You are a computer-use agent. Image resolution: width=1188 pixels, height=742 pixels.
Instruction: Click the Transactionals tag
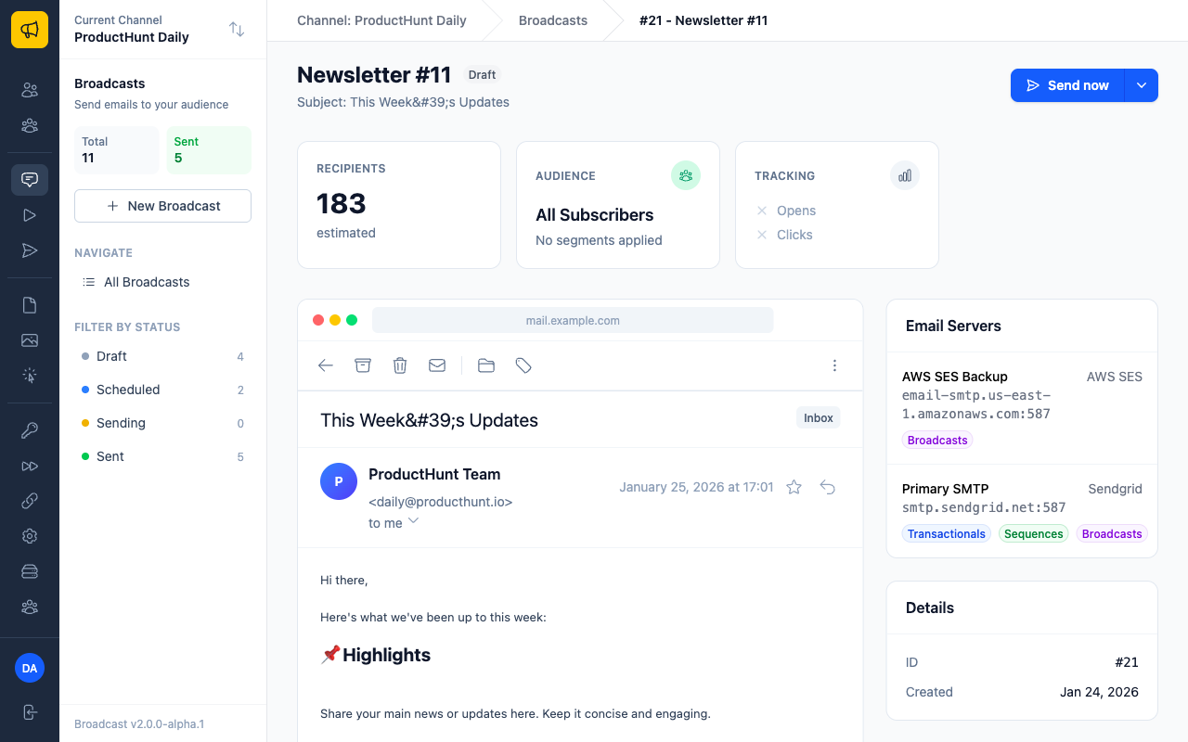(947, 534)
